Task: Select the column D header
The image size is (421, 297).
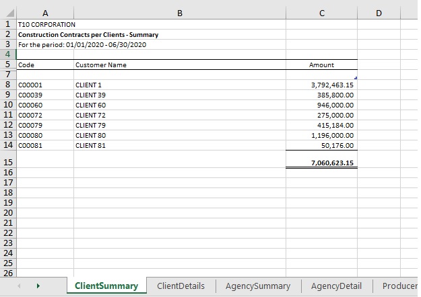Action: pyautogui.click(x=379, y=13)
